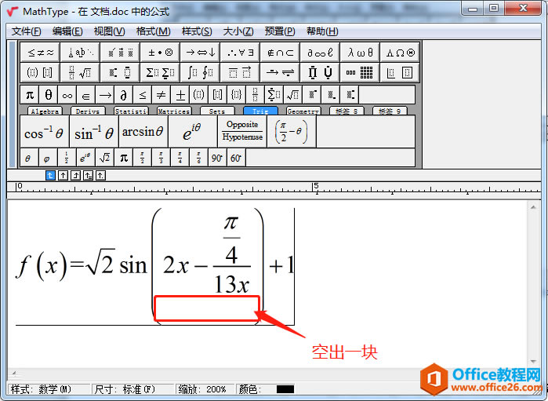The width and height of the screenshot is (548, 401).
Task: Insert the (π/2 − θ) expression
Action: 292,132
